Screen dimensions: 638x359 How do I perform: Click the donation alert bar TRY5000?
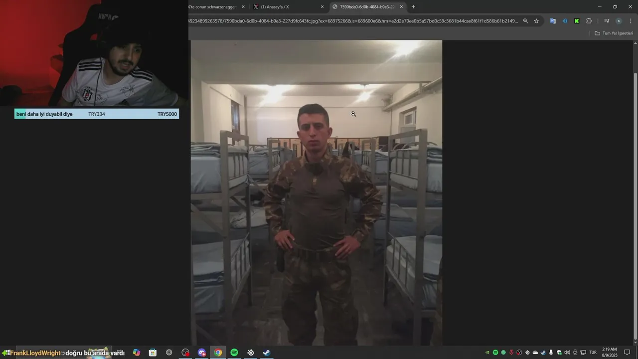[x=97, y=114]
